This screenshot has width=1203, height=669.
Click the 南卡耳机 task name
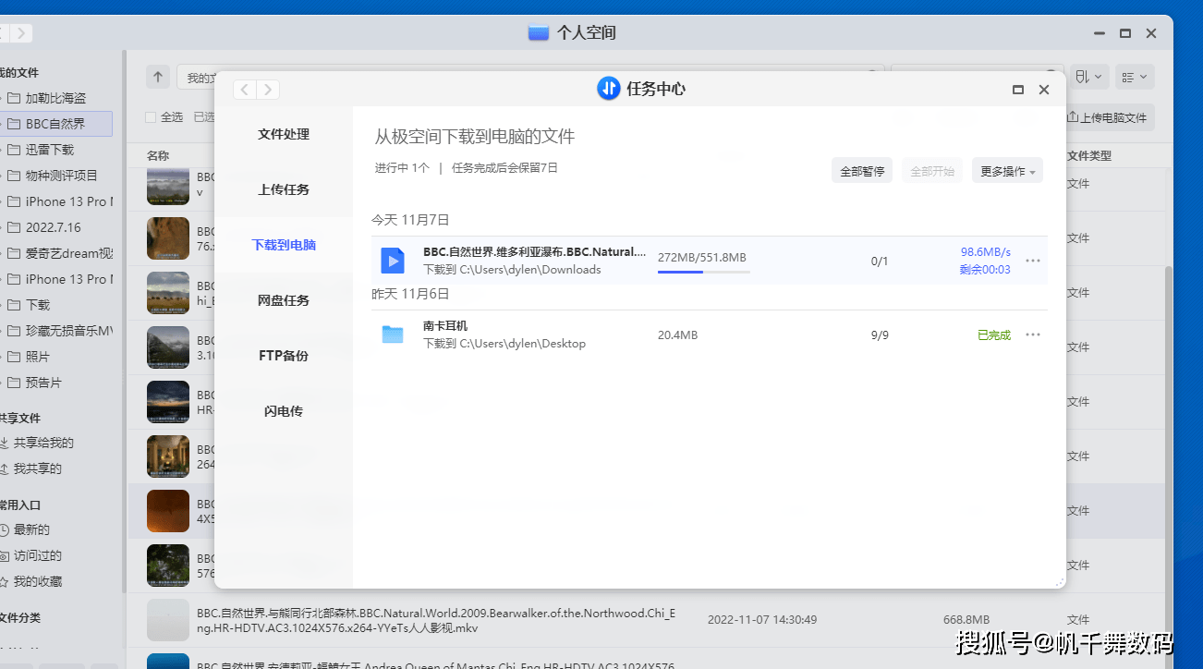[x=445, y=326]
